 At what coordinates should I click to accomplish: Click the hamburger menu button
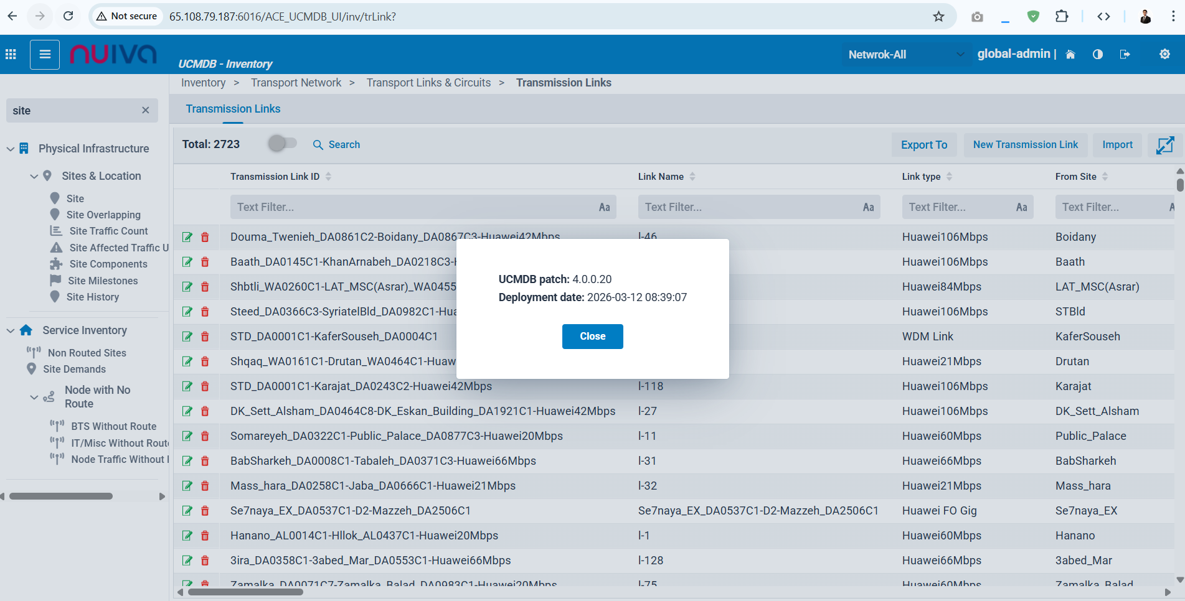click(45, 55)
